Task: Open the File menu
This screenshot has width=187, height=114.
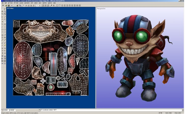Action: coord(3,3)
